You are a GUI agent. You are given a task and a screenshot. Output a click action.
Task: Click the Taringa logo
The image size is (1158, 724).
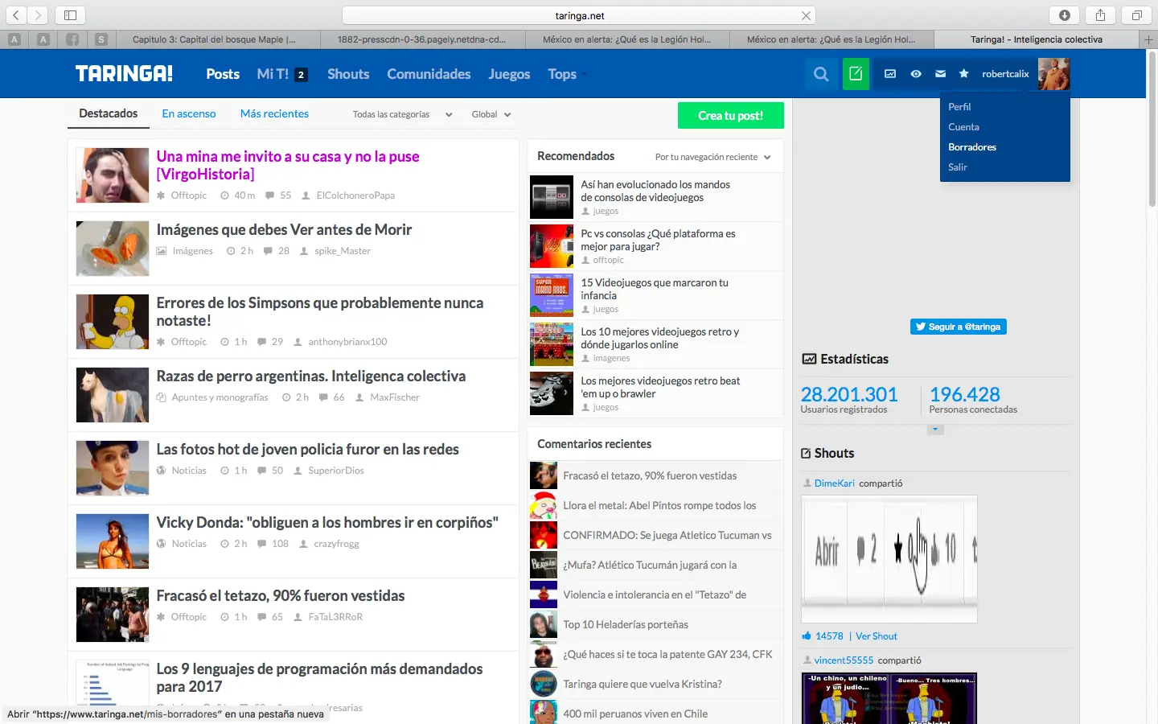point(124,74)
